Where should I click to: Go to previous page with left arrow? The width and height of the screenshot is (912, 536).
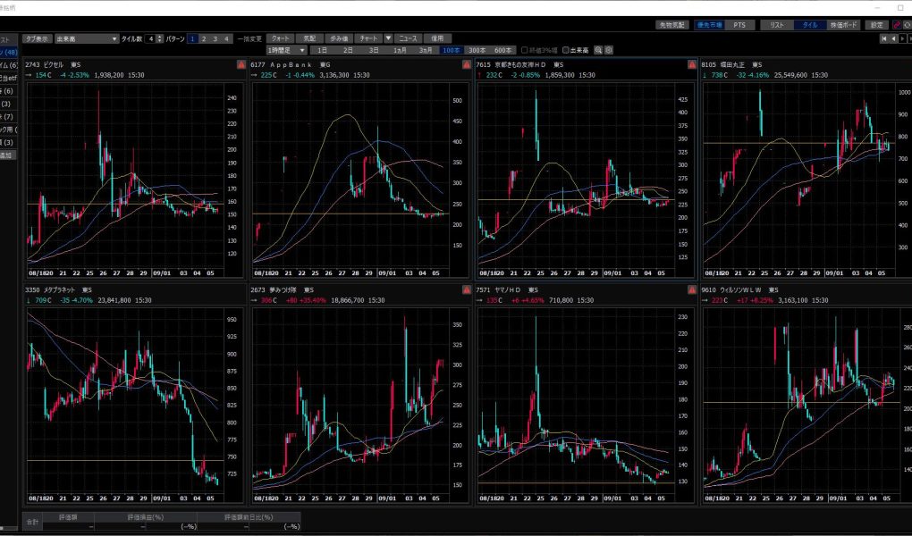pyautogui.click(x=896, y=39)
